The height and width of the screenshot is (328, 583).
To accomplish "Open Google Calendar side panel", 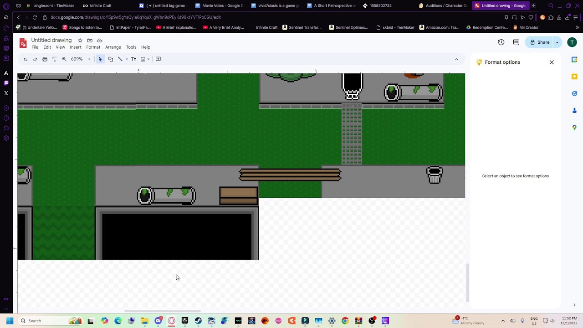I will 574,60.
